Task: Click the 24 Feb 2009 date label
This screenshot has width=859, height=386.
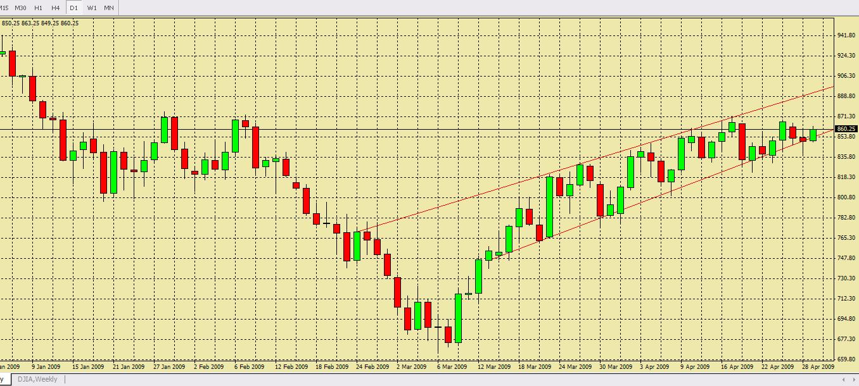Action: (372, 366)
